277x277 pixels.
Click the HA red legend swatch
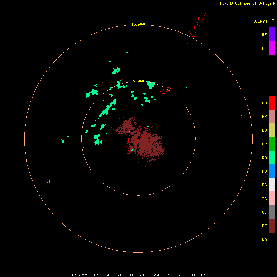click(272, 103)
